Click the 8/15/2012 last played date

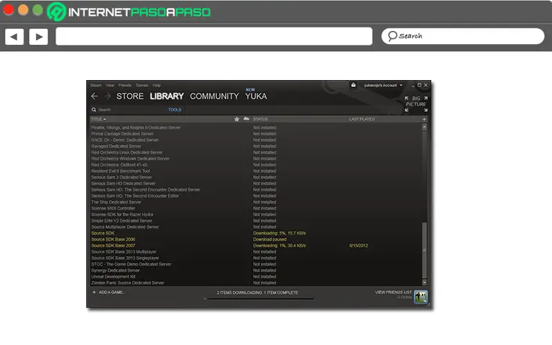pyautogui.click(x=358, y=246)
